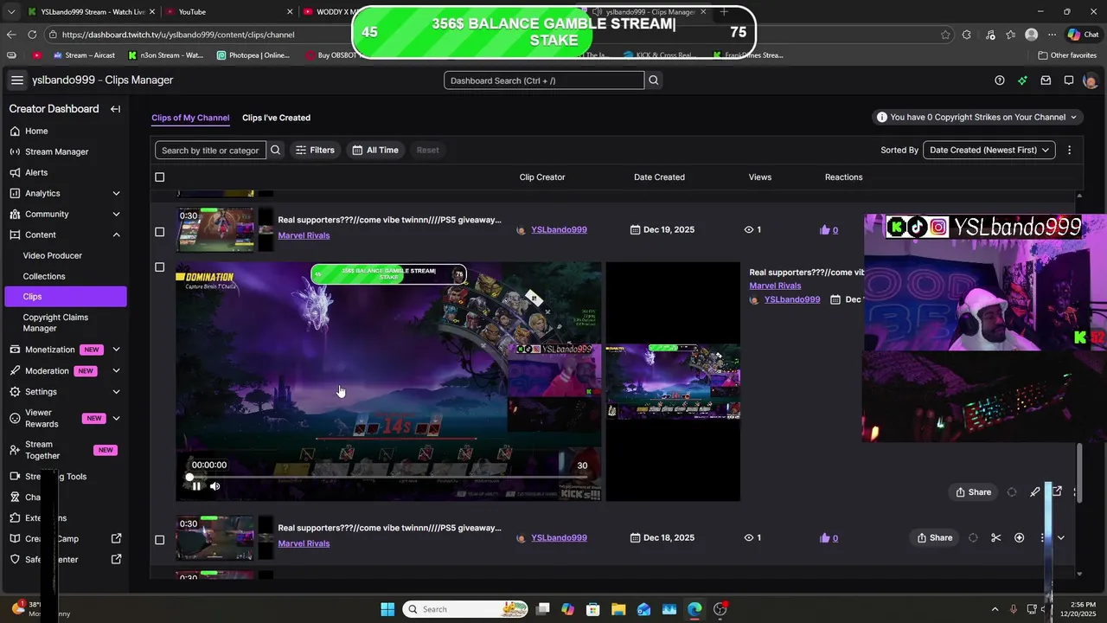This screenshot has height=623, width=1107.
Task: Focus the Search by title or category field
Action: coord(210,150)
